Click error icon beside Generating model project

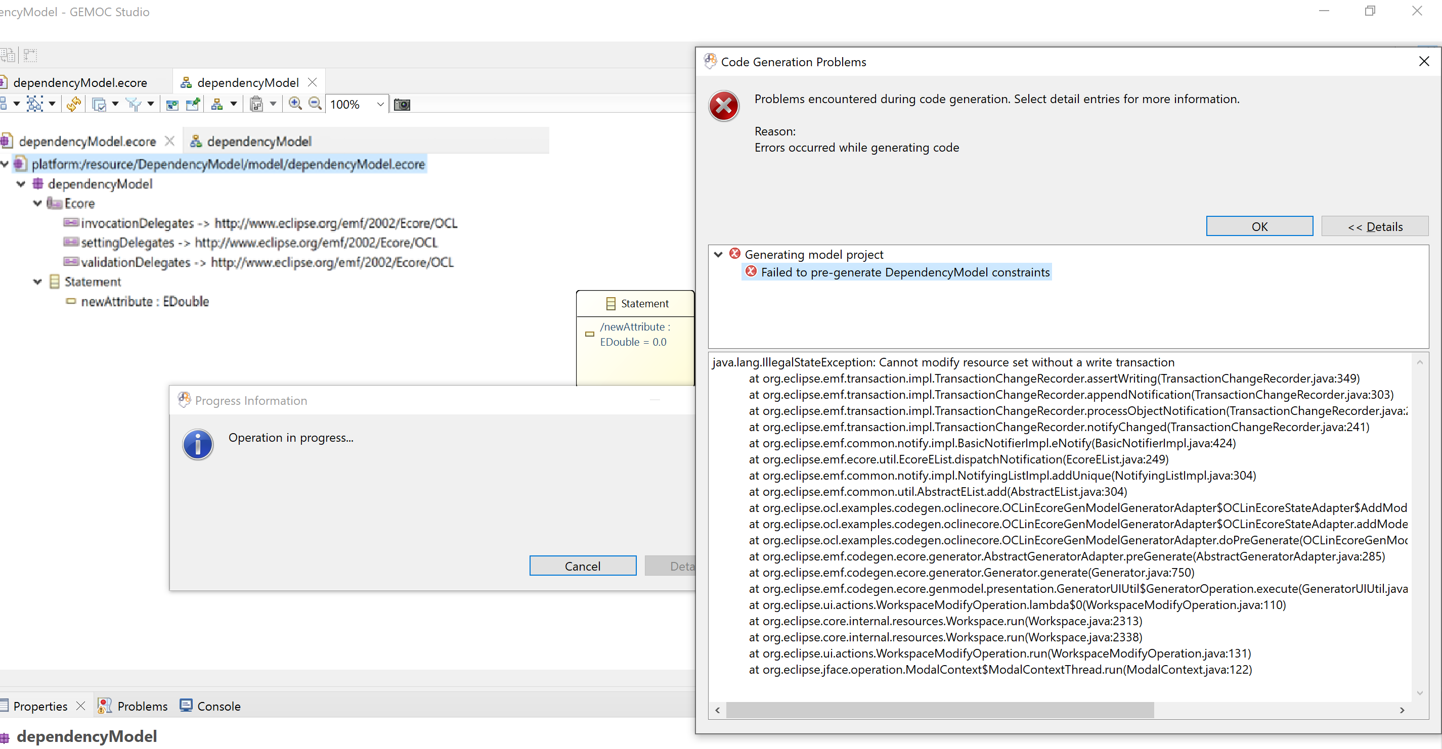coord(735,253)
